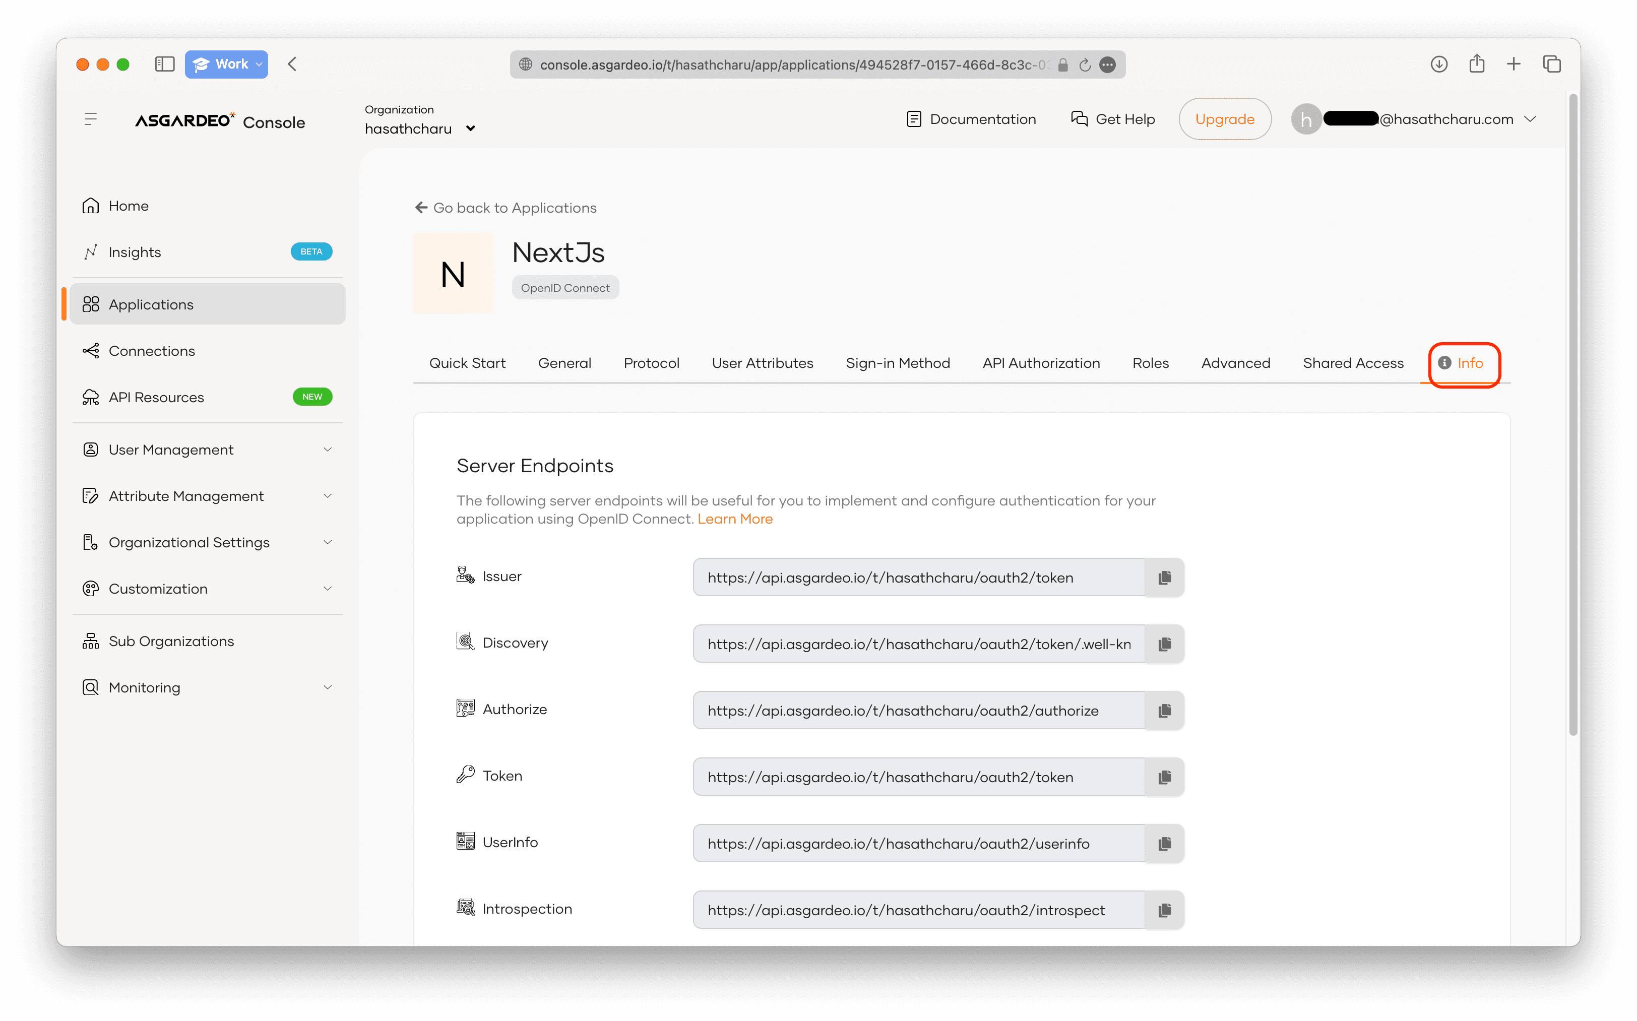Screen dimensions: 1637x1021
Task: Click the Introspection URL field
Action: tap(919, 910)
